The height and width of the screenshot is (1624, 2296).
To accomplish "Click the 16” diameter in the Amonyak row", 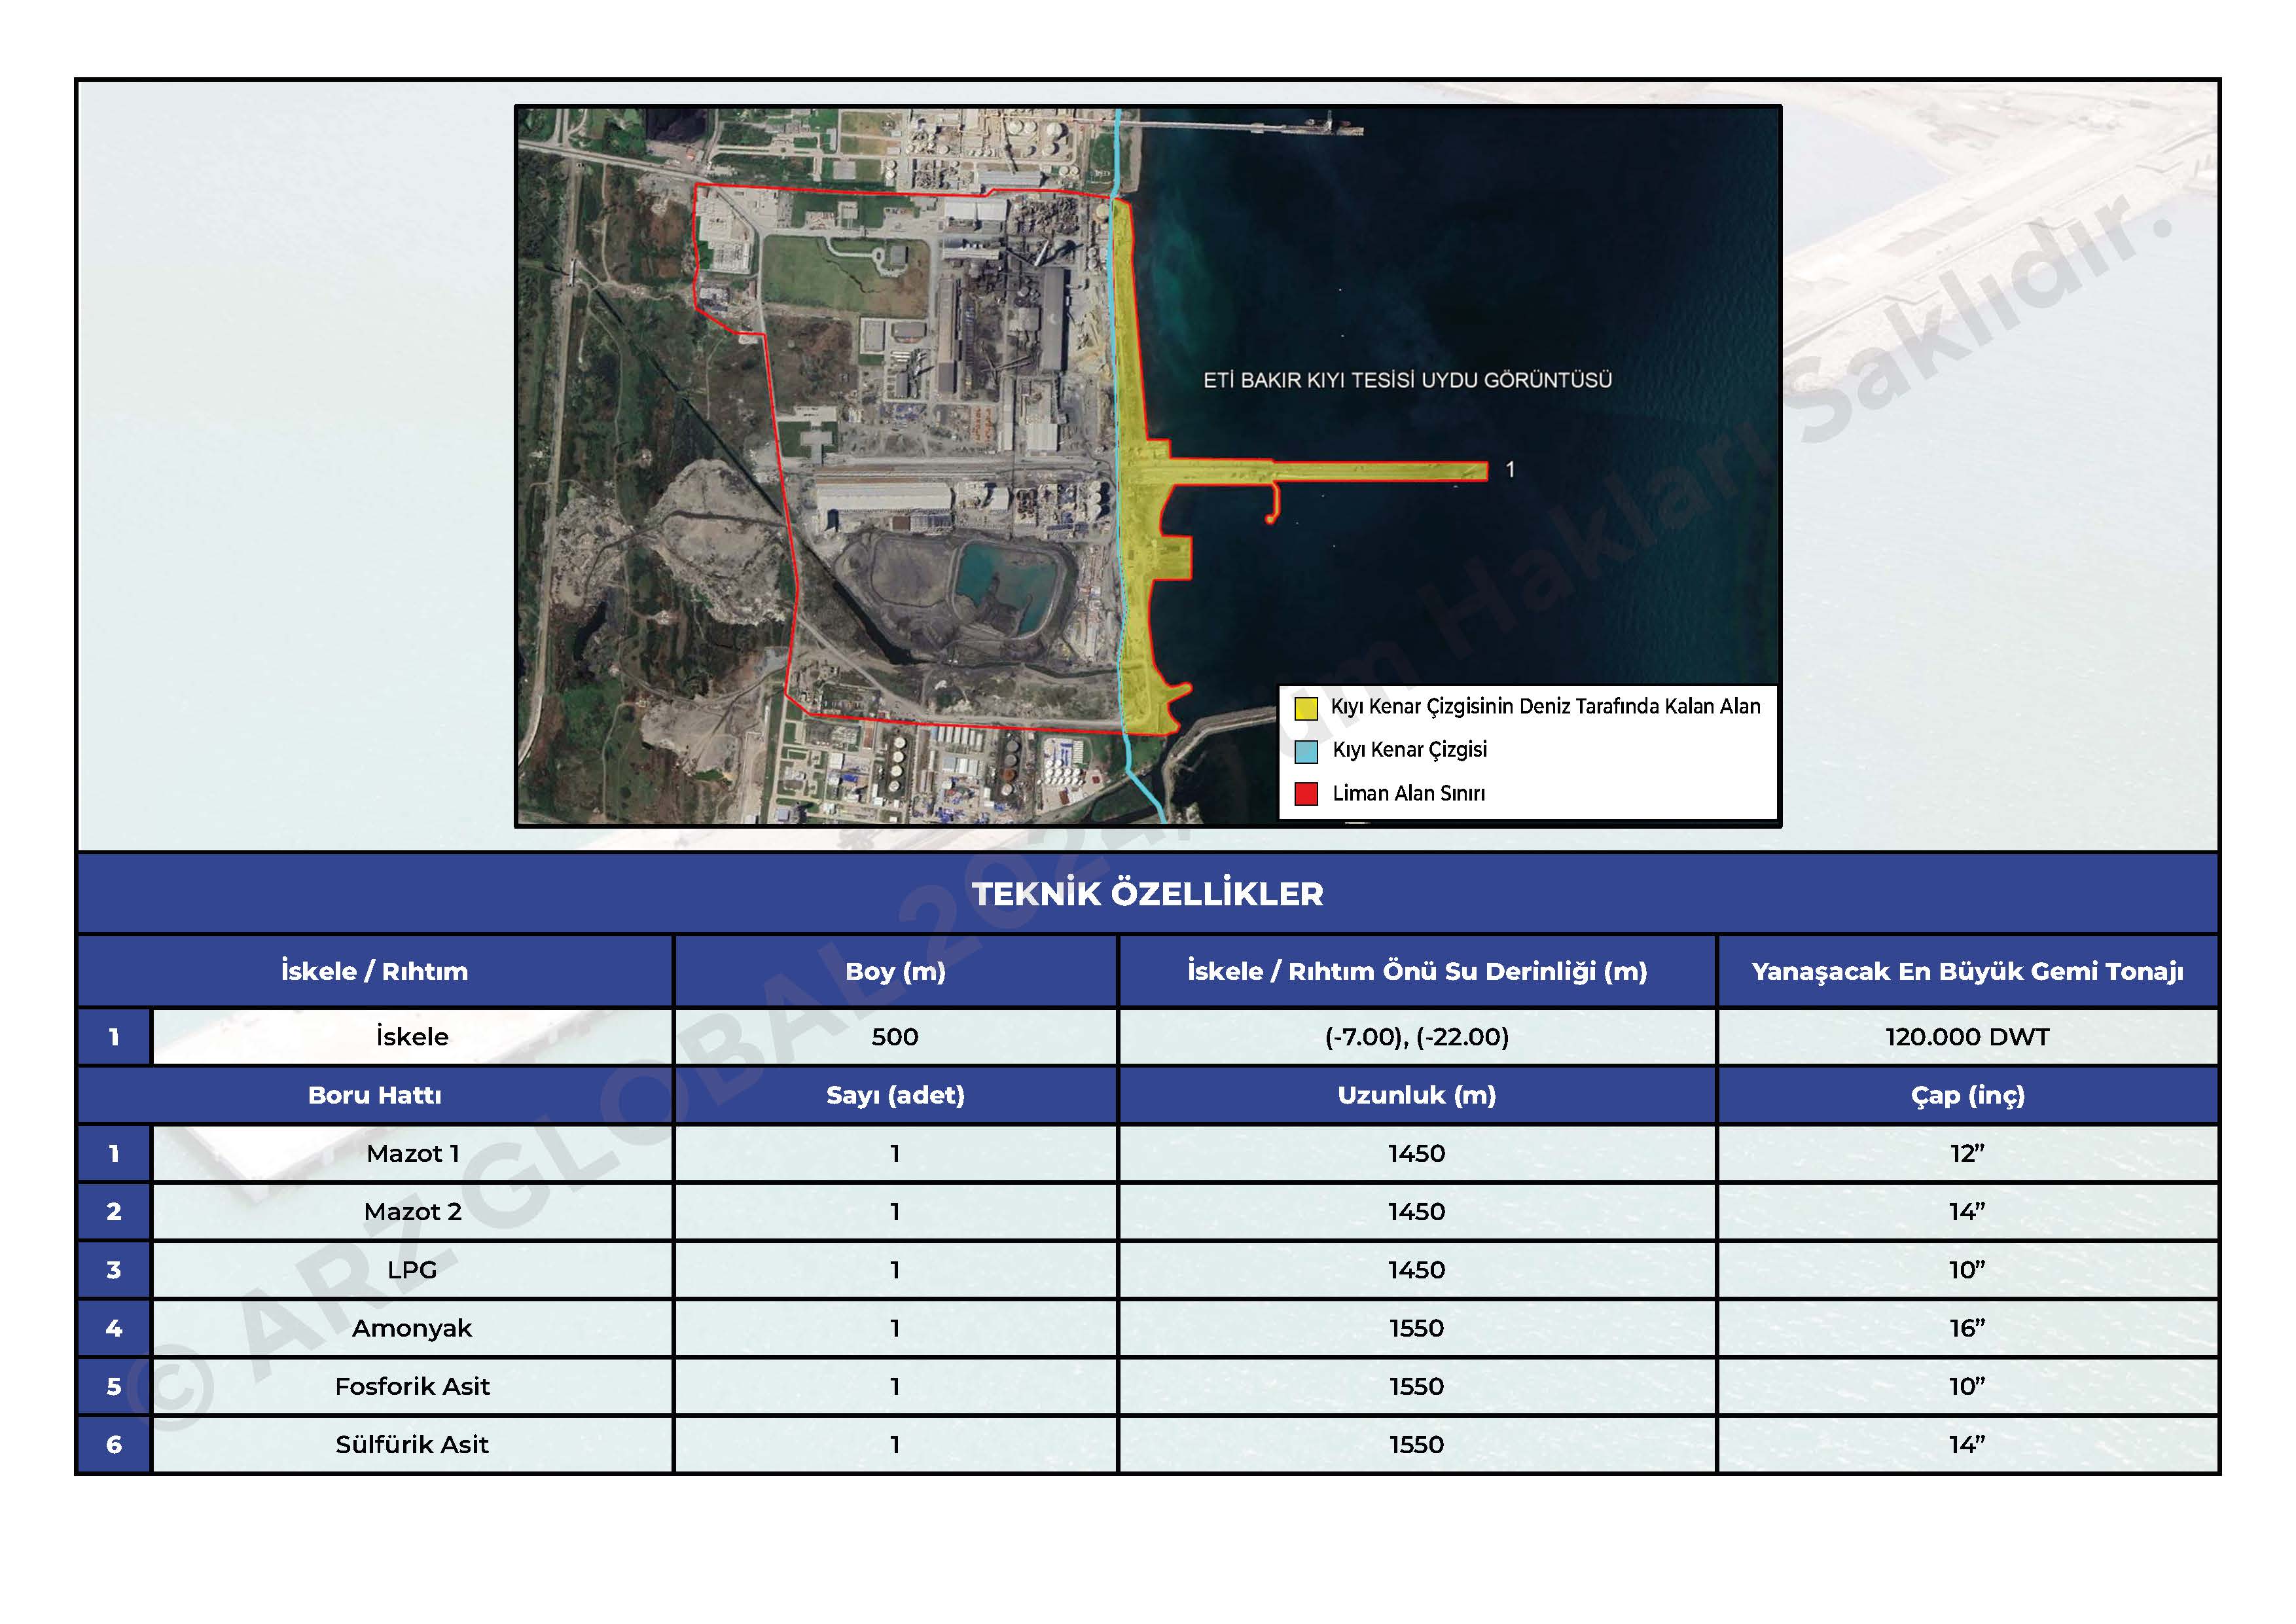I will coord(1967,1328).
